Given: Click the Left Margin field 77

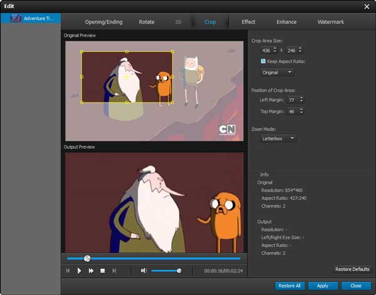Looking at the screenshot, I should [293, 100].
